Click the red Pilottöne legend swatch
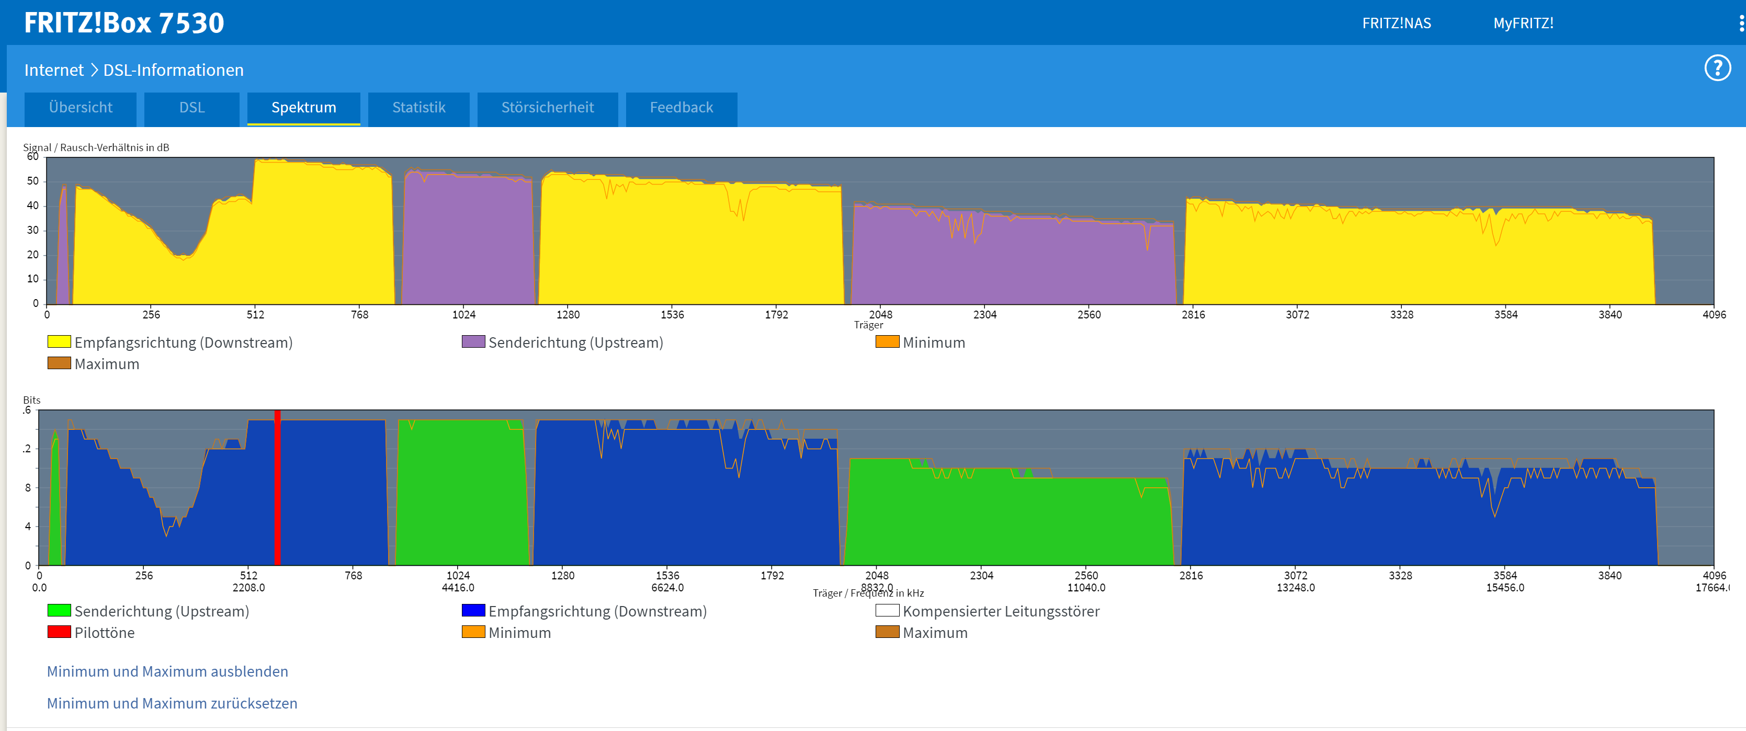This screenshot has width=1746, height=731. point(59,632)
